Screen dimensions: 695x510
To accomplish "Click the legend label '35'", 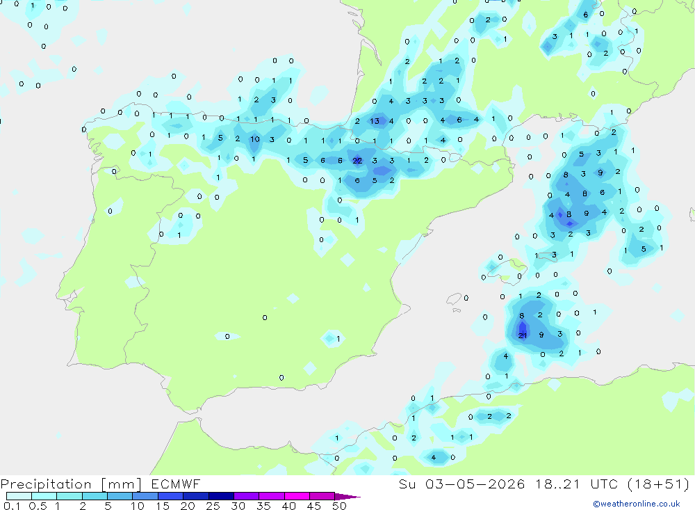I will coord(263,506).
